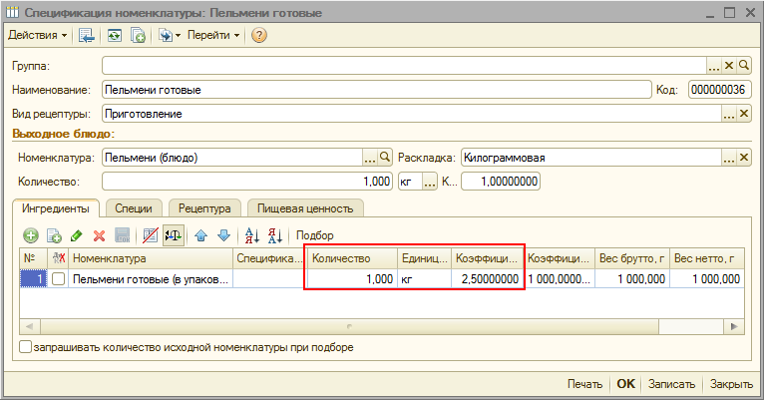Delete the row with the red X icon
764x400 pixels.
coord(99,235)
